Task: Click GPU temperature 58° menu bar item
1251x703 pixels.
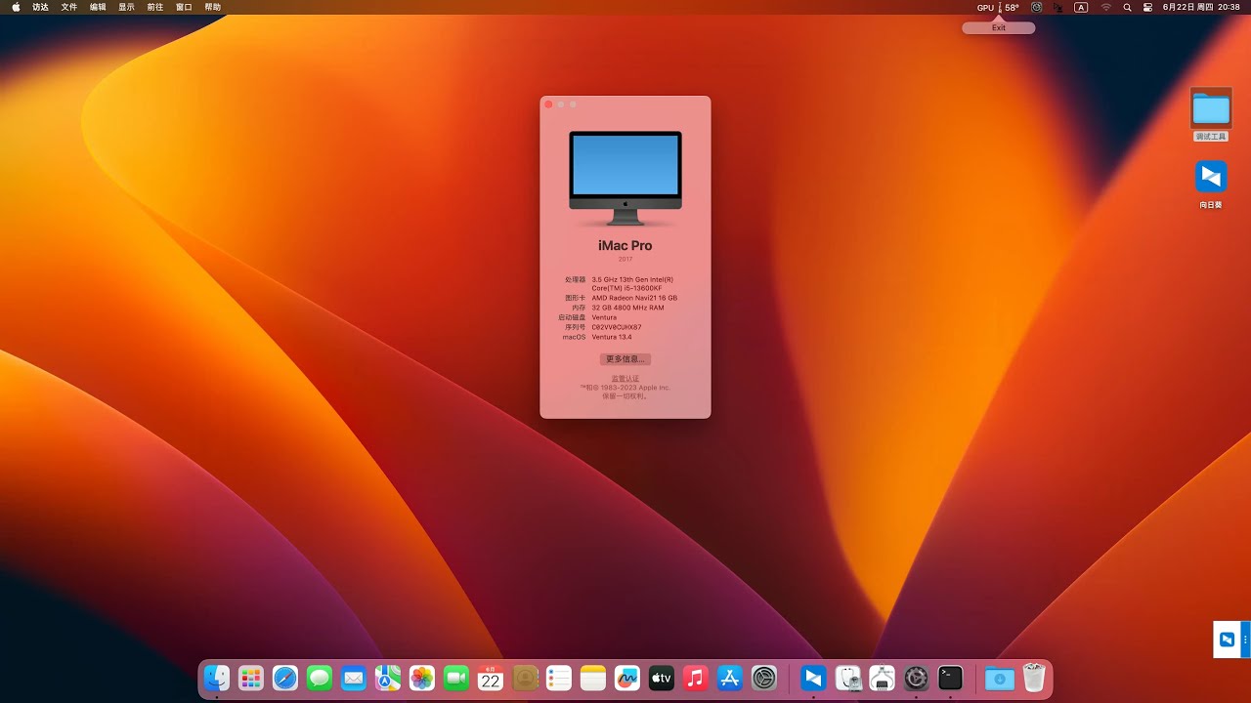Action: pos(999,7)
